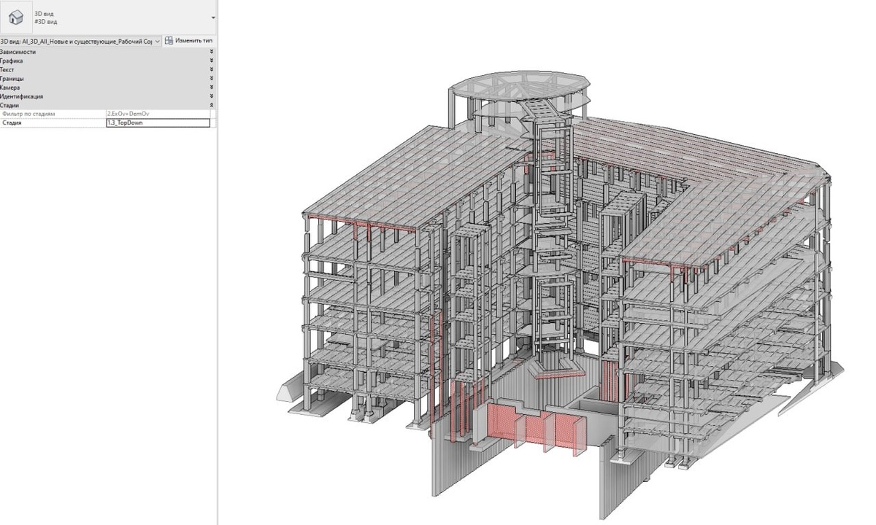
Task: Open the 3D вид instance combo box
Action: [80, 41]
